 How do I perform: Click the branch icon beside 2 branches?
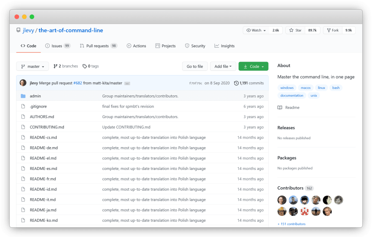(x=55, y=66)
